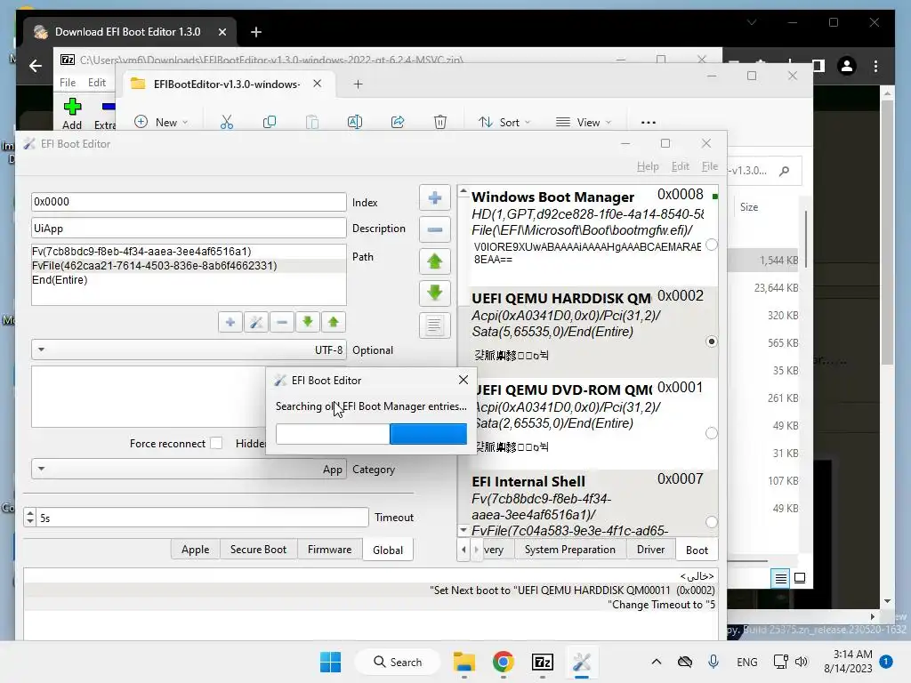Show hidden system tray icons chevron
This screenshot has width=911, height=683.
[656, 662]
